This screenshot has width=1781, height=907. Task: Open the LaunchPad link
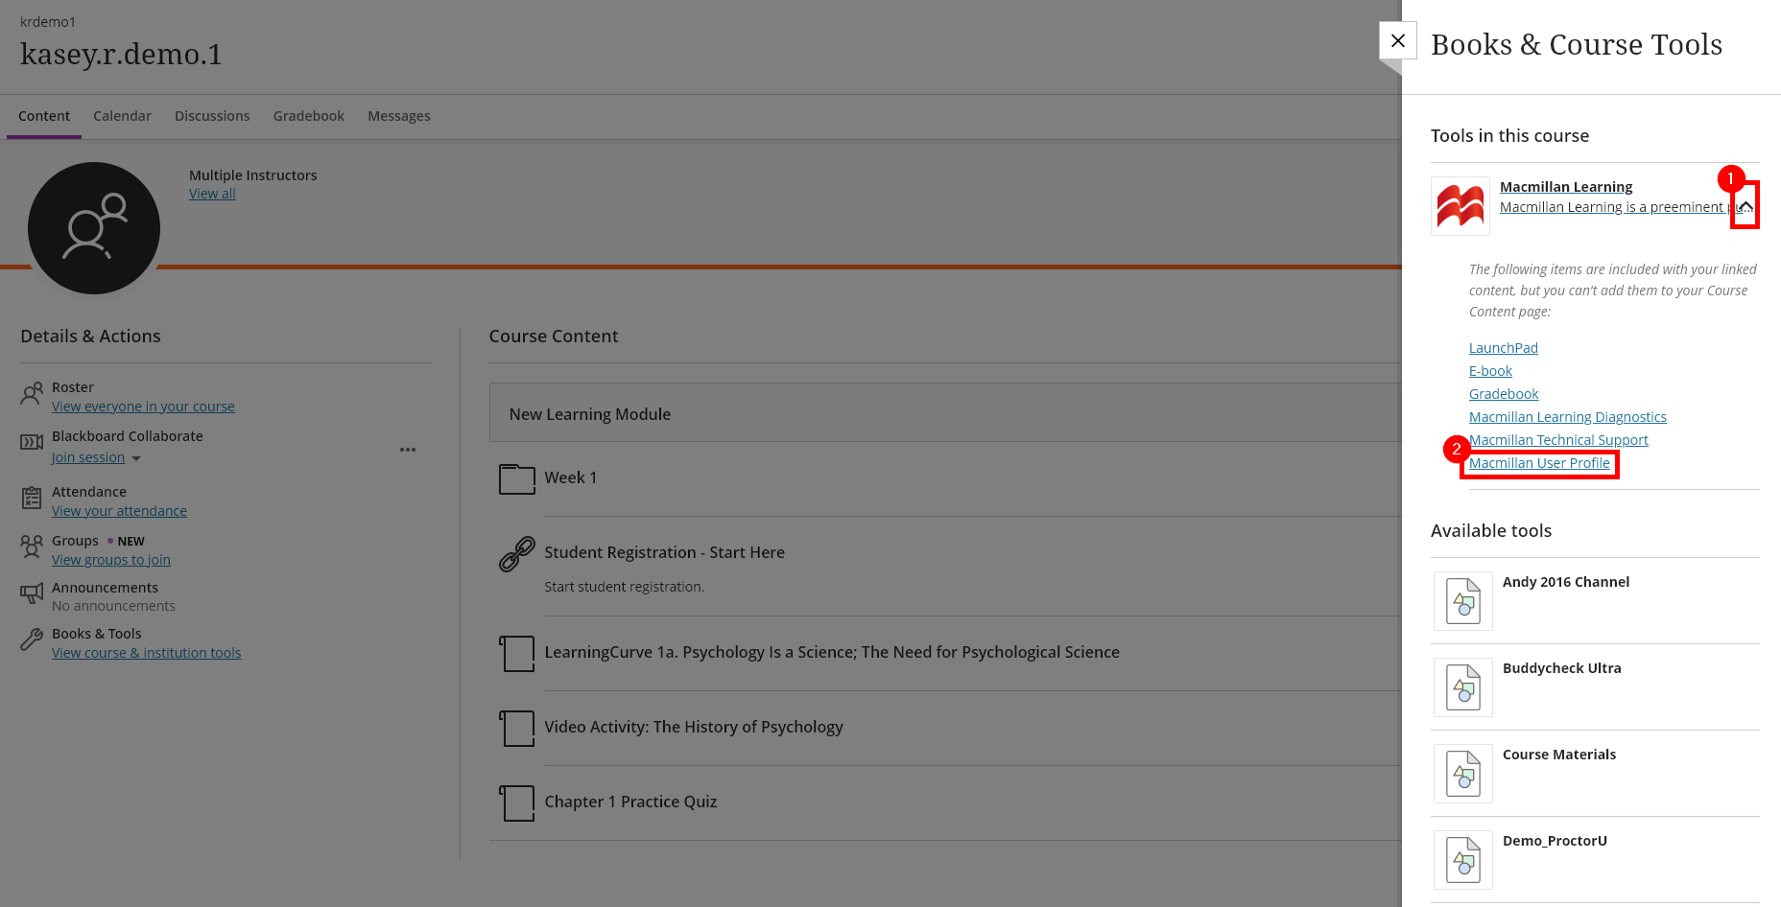[x=1503, y=347]
